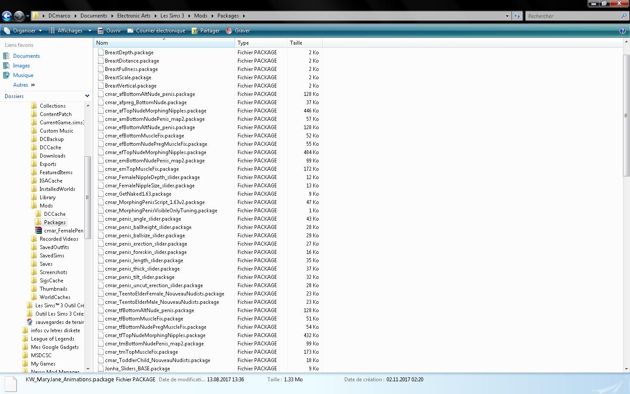Focus the Rechercher search field
The height and width of the screenshot is (394, 630).
573,16
